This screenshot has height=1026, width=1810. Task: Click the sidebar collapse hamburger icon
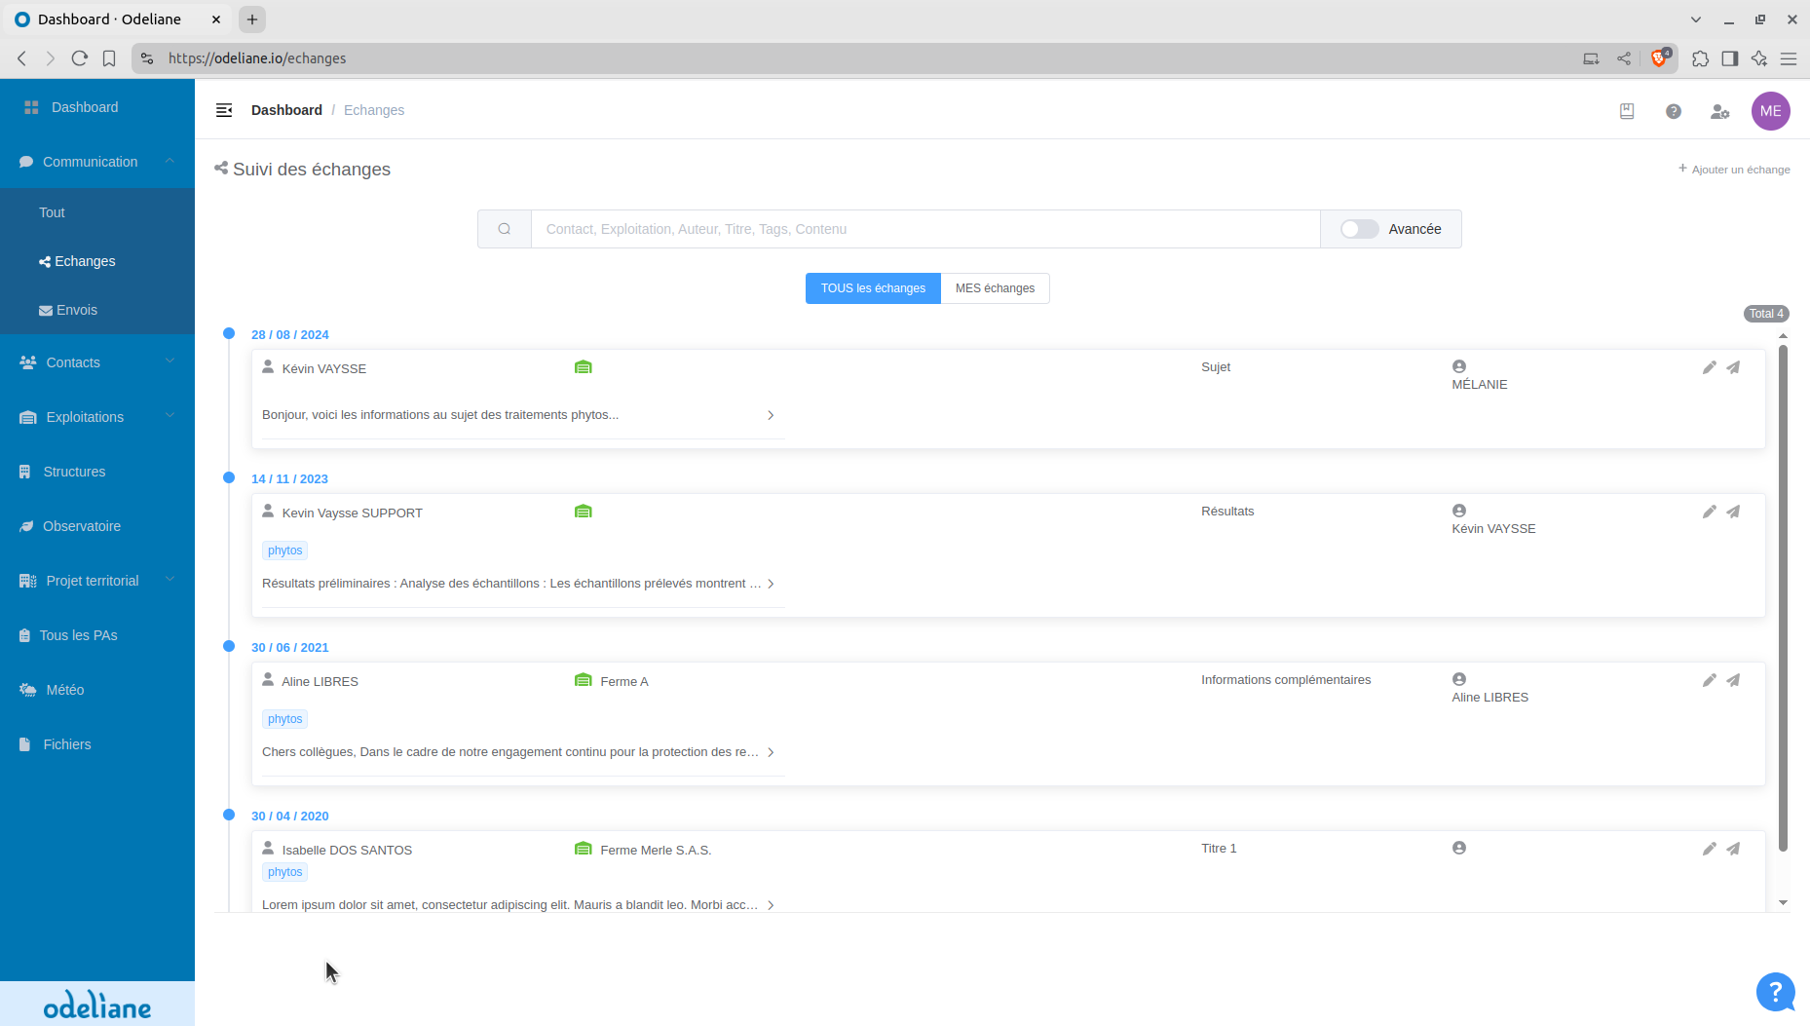(x=224, y=110)
